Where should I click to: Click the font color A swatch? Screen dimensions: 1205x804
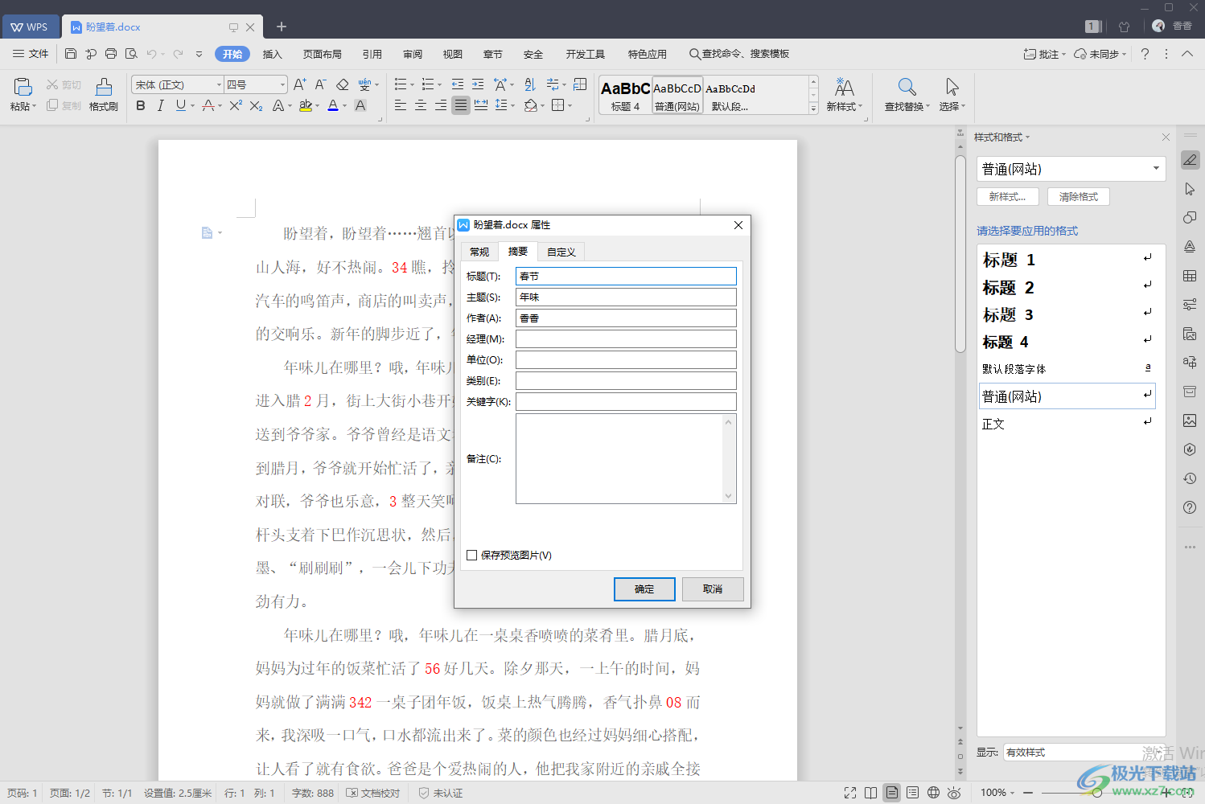(333, 105)
